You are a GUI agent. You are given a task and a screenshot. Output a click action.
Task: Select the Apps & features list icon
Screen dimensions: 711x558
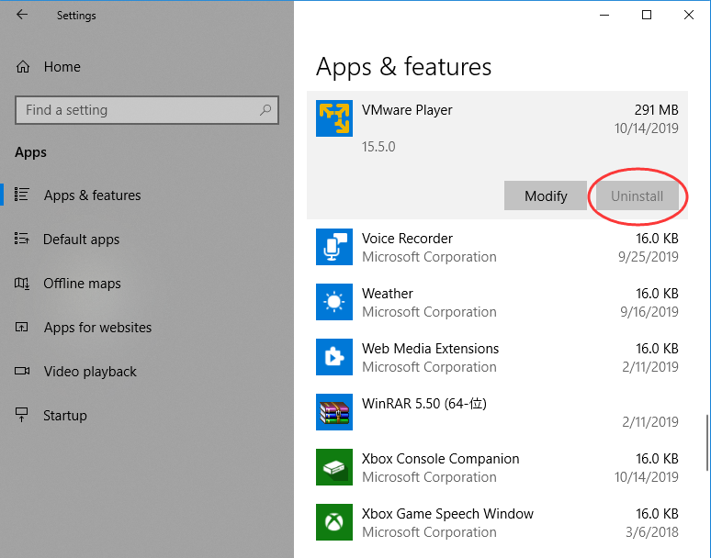tap(21, 195)
